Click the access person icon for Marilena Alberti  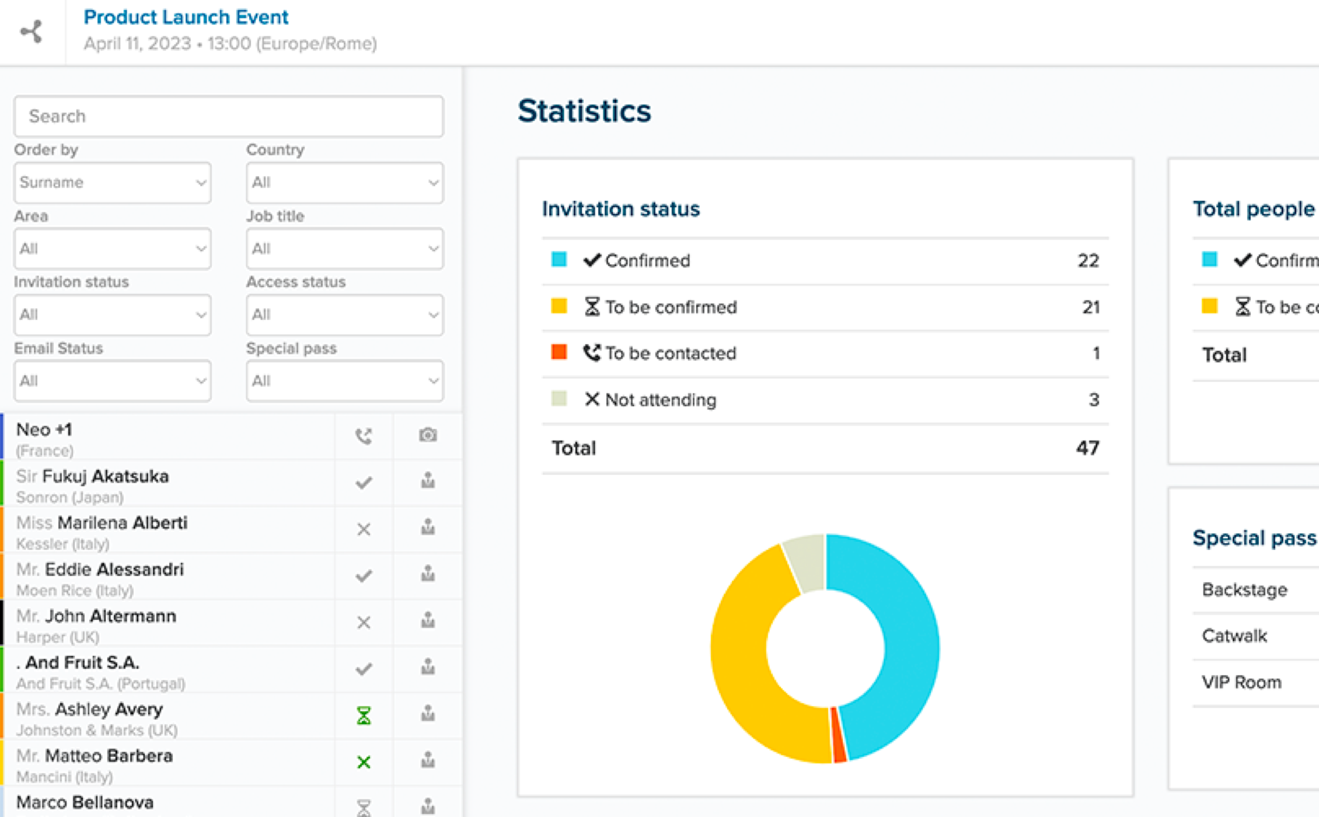(x=428, y=527)
